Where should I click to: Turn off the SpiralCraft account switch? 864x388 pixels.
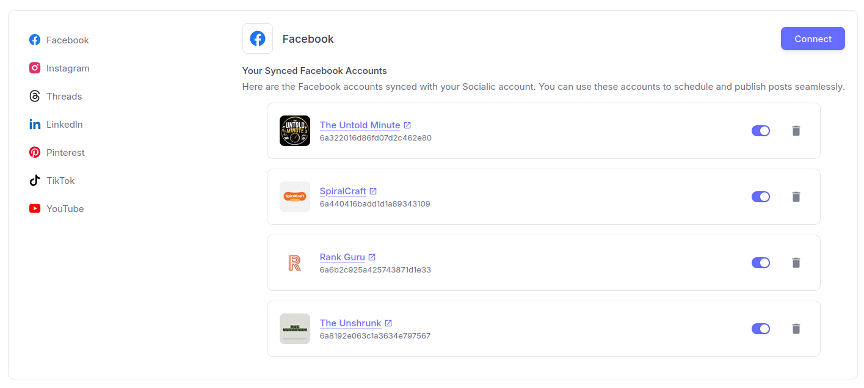761,197
